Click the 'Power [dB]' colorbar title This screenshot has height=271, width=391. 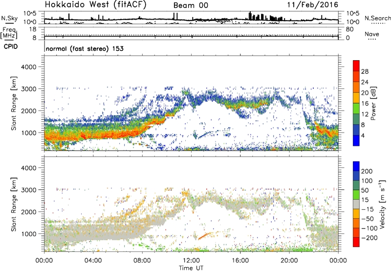[373, 103]
